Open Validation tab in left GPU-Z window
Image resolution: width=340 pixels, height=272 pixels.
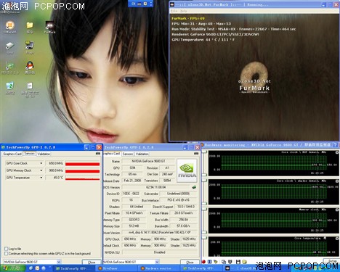(44, 154)
